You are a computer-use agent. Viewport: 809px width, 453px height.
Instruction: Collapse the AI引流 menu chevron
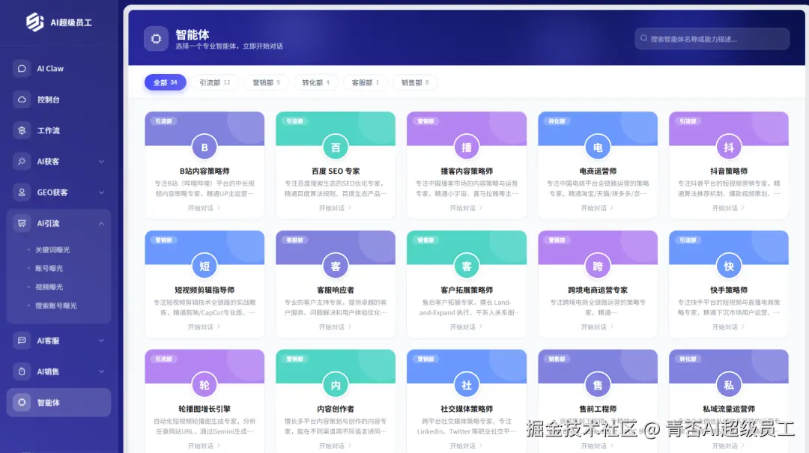(101, 223)
